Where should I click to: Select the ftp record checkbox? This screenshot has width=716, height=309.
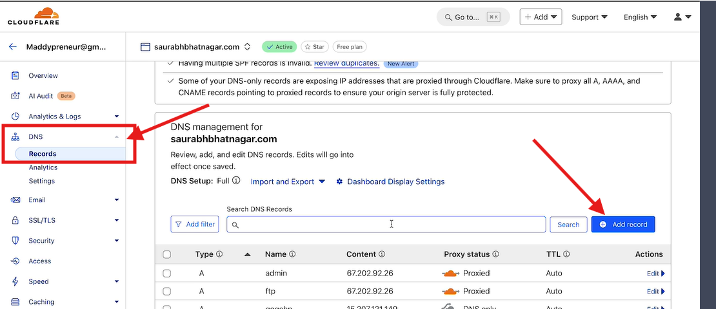point(166,291)
